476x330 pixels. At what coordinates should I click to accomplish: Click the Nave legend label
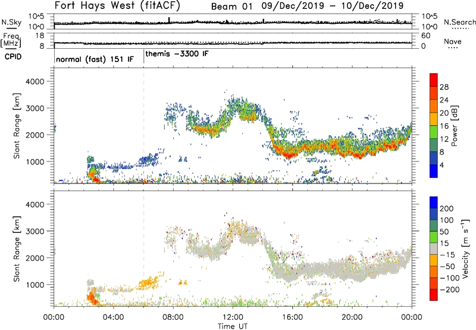point(452,42)
